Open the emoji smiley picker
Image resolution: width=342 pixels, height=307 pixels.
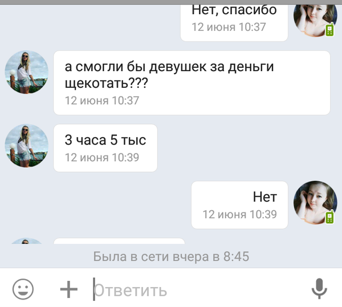[x=23, y=289]
